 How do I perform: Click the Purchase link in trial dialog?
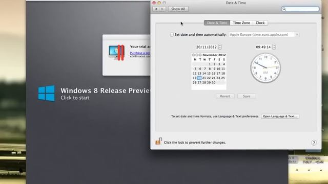tap(140, 53)
